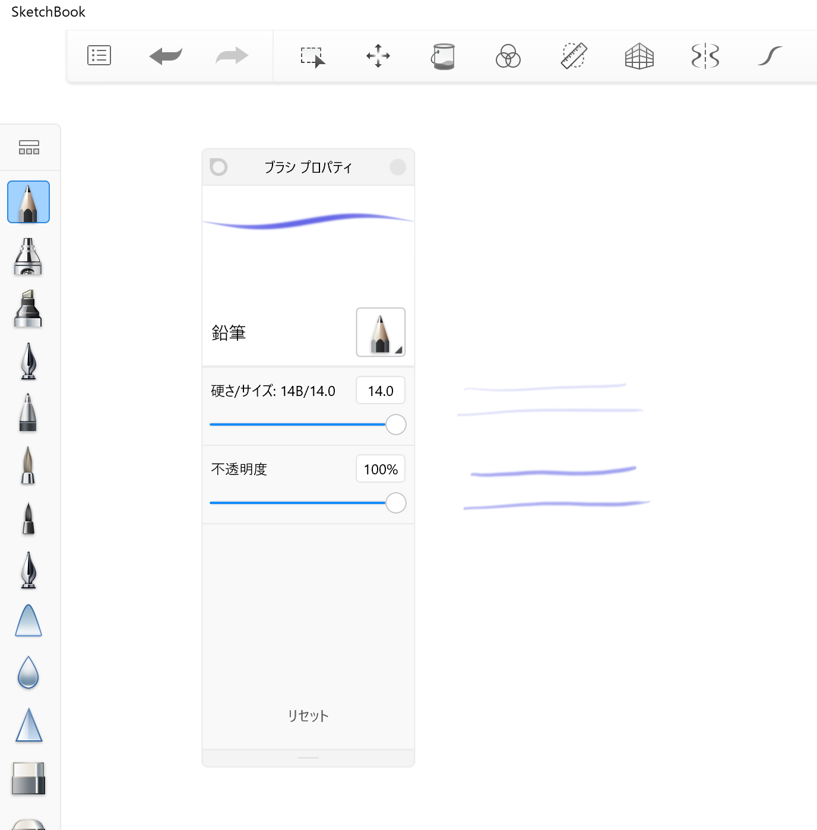This screenshot has height=830, width=817.
Task: Close the brush properties panel
Action: (398, 167)
